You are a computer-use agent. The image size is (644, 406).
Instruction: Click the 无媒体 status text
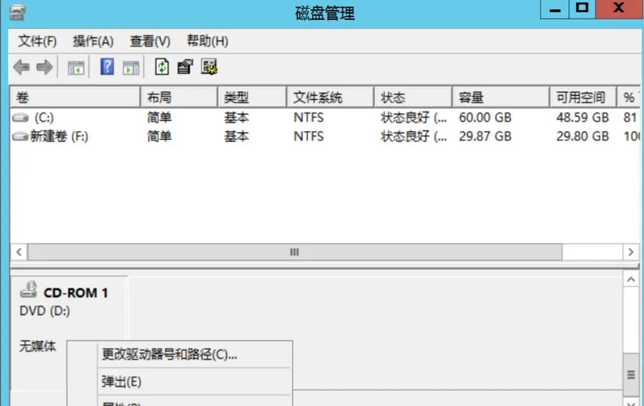(37, 346)
